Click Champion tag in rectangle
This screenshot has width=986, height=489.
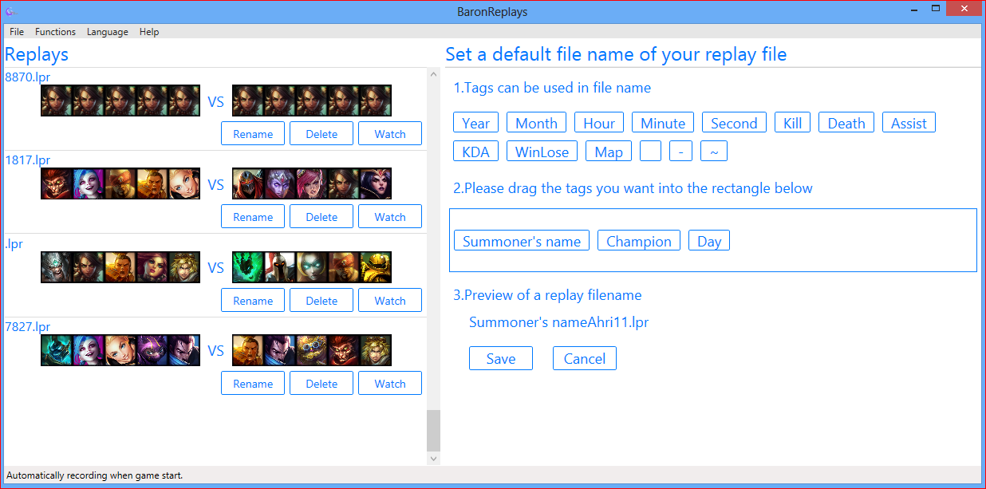tap(639, 241)
